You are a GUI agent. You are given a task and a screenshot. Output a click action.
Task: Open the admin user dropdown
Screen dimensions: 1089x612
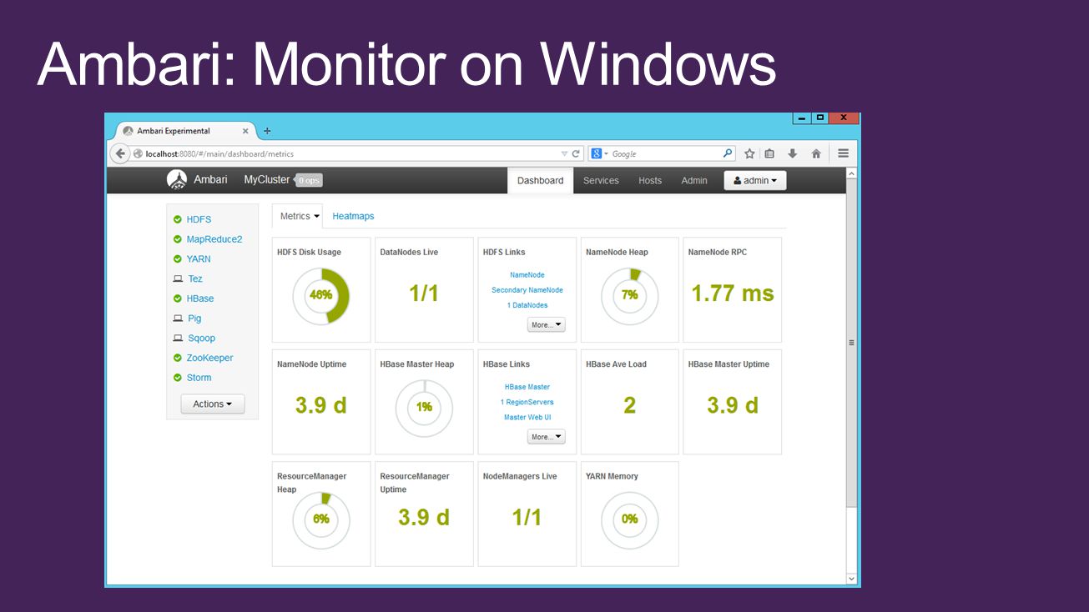click(755, 180)
